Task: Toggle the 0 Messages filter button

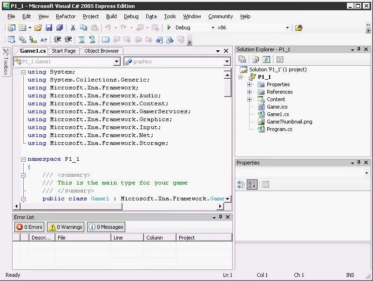Action: 106,227
